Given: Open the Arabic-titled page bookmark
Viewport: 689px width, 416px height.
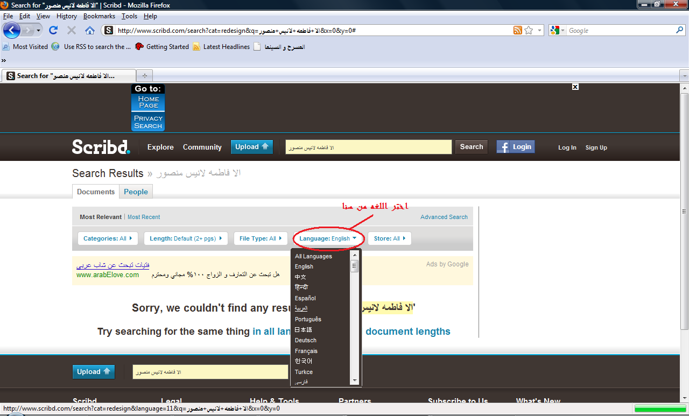Looking at the screenshot, I should coord(279,47).
